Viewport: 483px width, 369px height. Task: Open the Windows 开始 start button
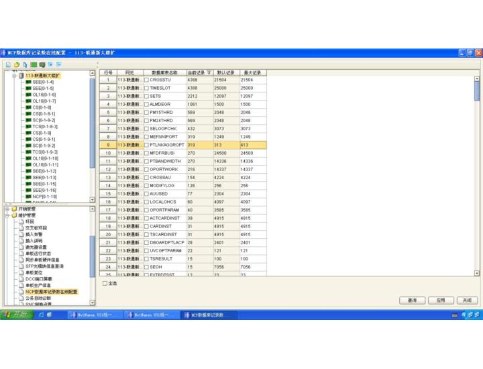[x=15, y=315]
